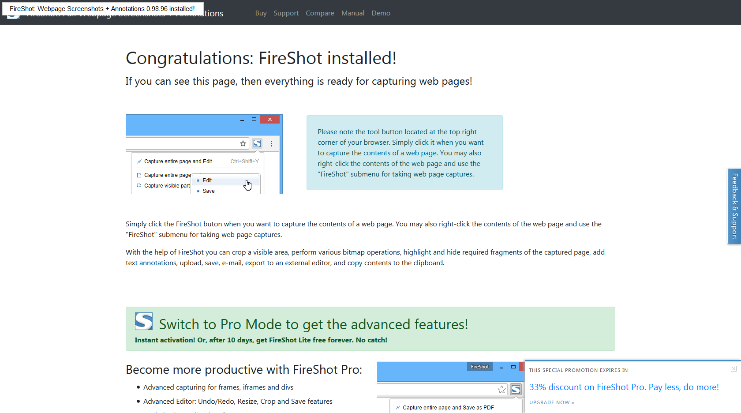Viewport: 741px width, 413px height.
Task: Click the bookmark star in the upper illustration
Action: pyautogui.click(x=243, y=143)
